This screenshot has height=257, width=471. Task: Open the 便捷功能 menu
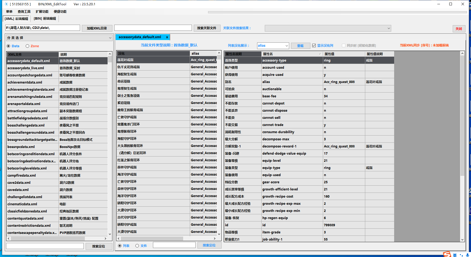point(60,12)
